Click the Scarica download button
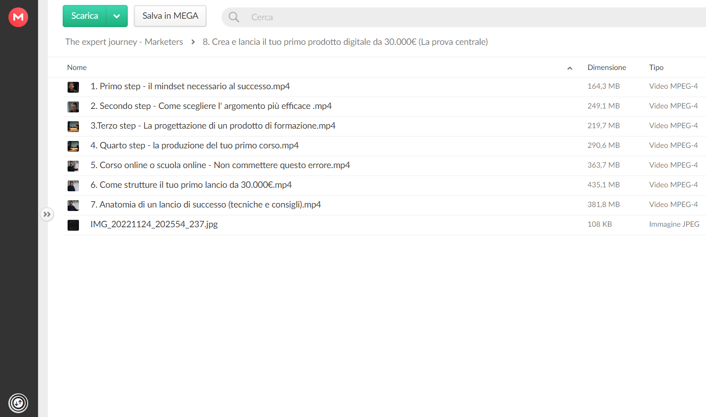 click(x=84, y=16)
